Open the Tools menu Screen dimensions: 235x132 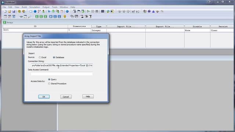55,7
